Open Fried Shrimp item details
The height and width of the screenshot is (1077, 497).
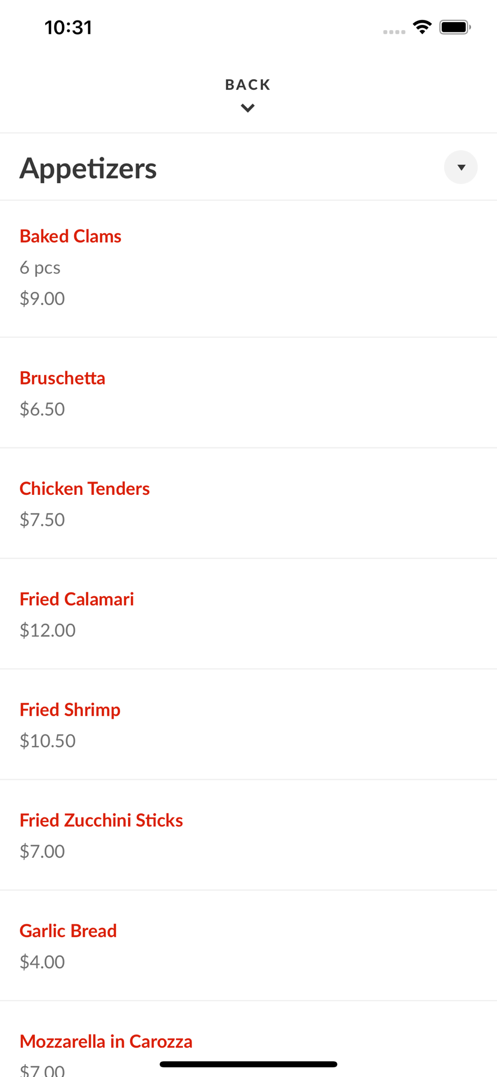(x=70, y=710)
